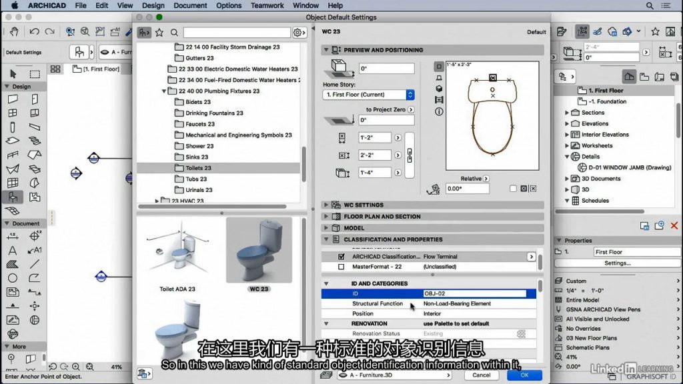Collapse ID and Categories group
The width and height of the screenshot is (683, 384).
tap(325, 283)
